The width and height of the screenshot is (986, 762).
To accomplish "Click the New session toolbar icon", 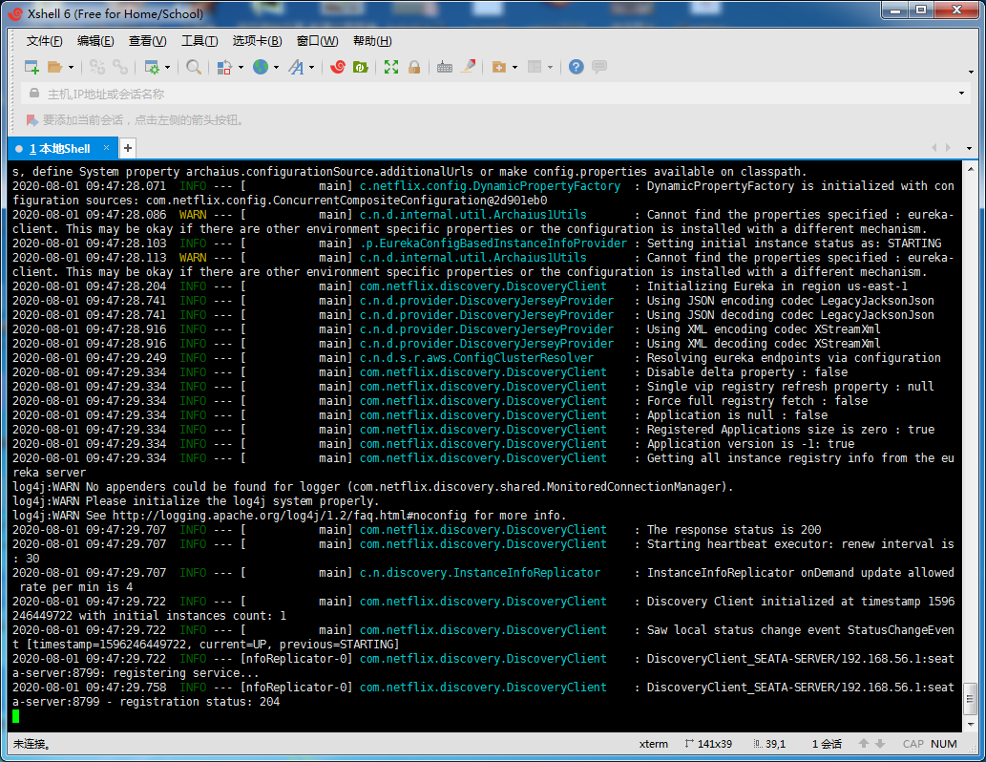I will (x=31, y=68).
